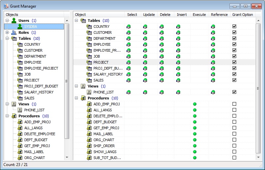Expand the Roles node in left tree
Viewport: 265px width, 170px height.
[7, 32]
